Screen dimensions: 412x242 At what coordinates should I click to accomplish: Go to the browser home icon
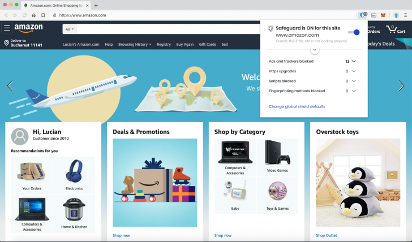pos(33,15)
